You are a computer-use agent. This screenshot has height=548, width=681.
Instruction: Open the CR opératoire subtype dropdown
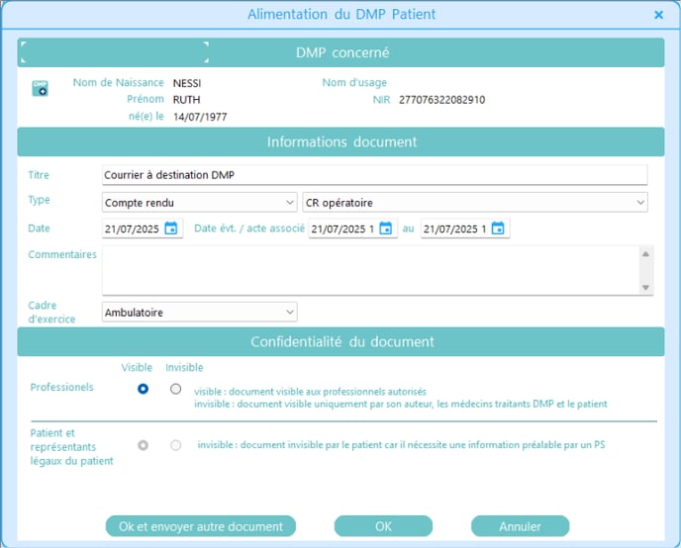coord(475,203)
